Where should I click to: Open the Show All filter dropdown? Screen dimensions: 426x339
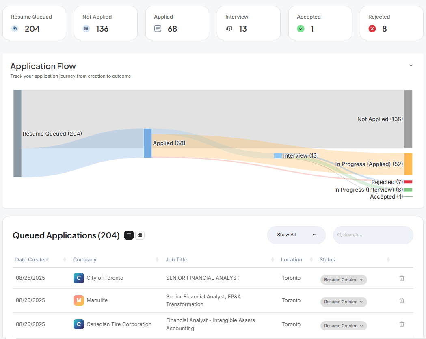[296, 235]
